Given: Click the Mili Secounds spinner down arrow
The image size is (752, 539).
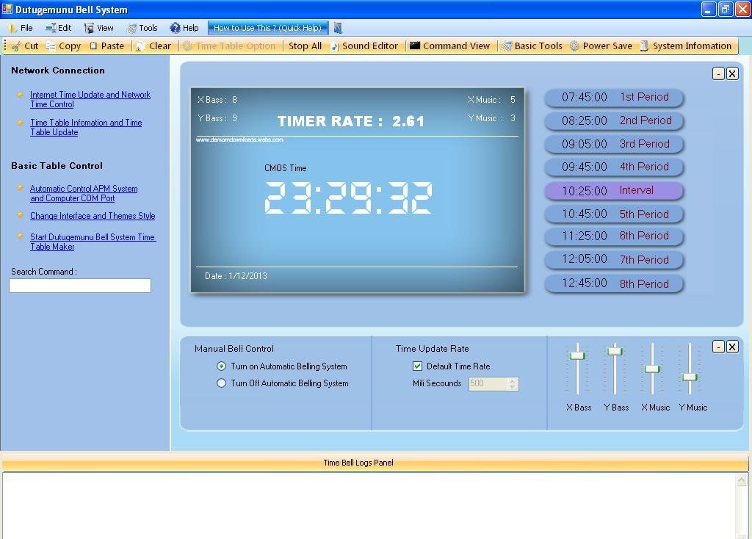Looking at the screenshot, I should pos(512,386).
